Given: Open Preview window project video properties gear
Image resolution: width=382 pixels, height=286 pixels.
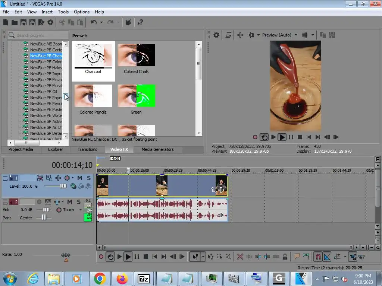Looking at the screenshot, I should [x=216, y=35].
